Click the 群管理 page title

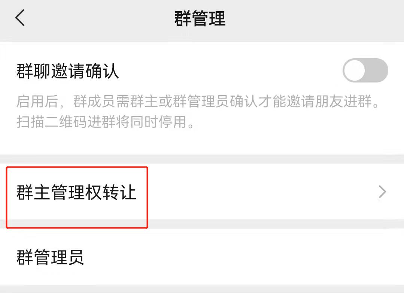pyautogui.click(x=200, y=18)
